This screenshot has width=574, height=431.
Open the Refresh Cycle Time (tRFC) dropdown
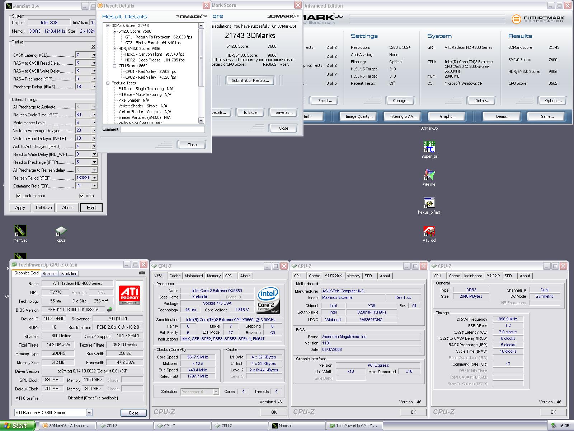tap(94, 115)
